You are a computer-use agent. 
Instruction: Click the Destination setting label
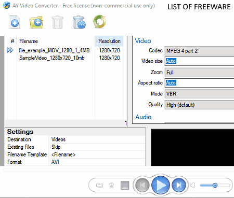[19, 139]
